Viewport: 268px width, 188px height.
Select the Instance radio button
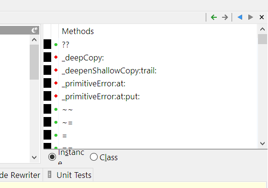[x=52, y=157]
